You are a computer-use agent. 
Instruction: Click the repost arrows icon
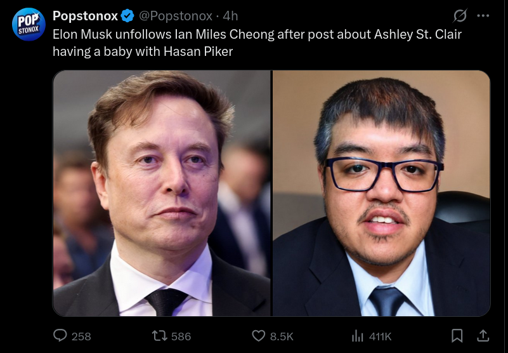159,336
